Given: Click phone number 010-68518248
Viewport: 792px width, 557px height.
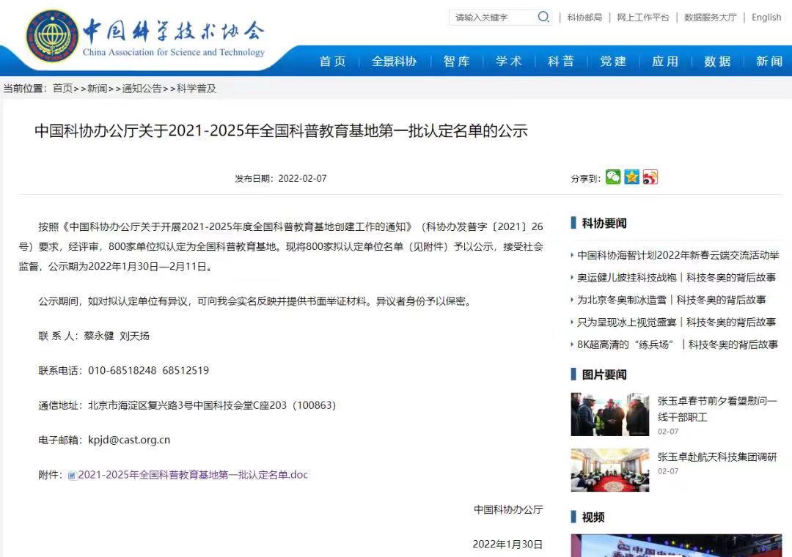Looking at the screenshot, I should (122, 370).
